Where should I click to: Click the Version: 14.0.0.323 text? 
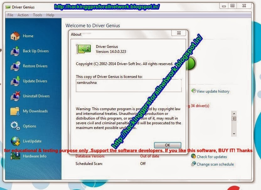coord(111,52)
